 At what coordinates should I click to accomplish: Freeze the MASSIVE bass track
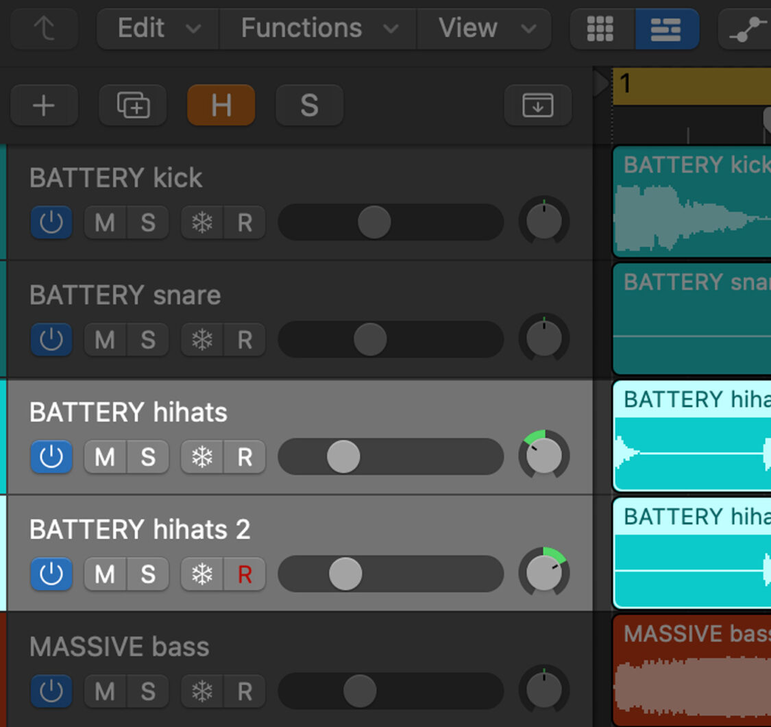pos(203,691)
